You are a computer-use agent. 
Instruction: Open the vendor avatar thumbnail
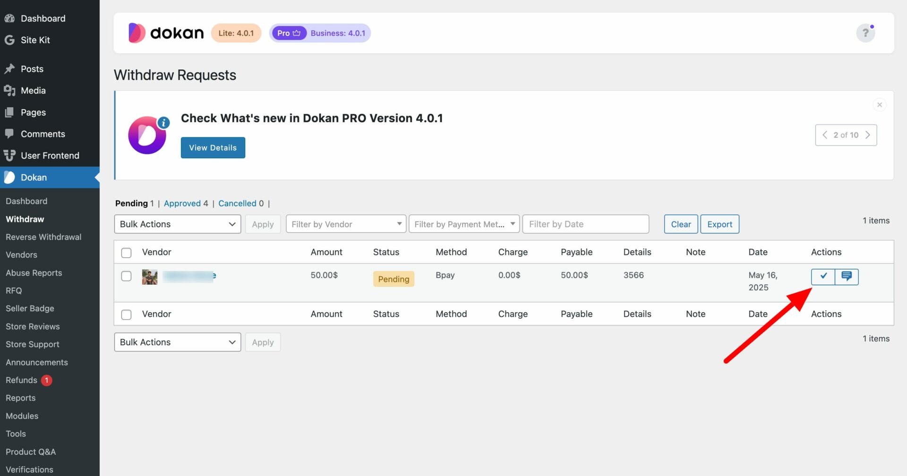click(150, 277)
